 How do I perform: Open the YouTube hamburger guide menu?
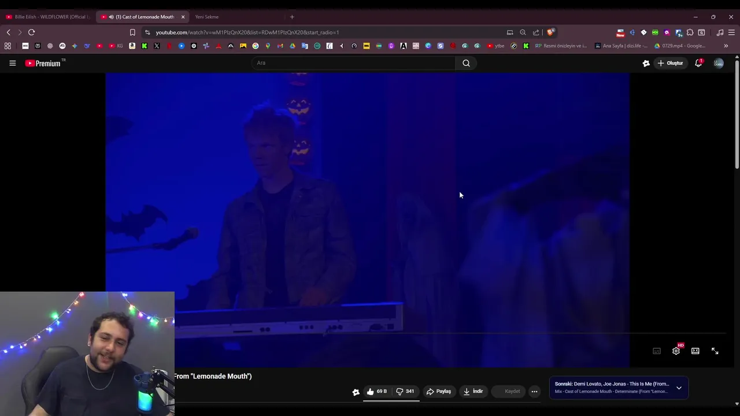(x=12, y=63)
